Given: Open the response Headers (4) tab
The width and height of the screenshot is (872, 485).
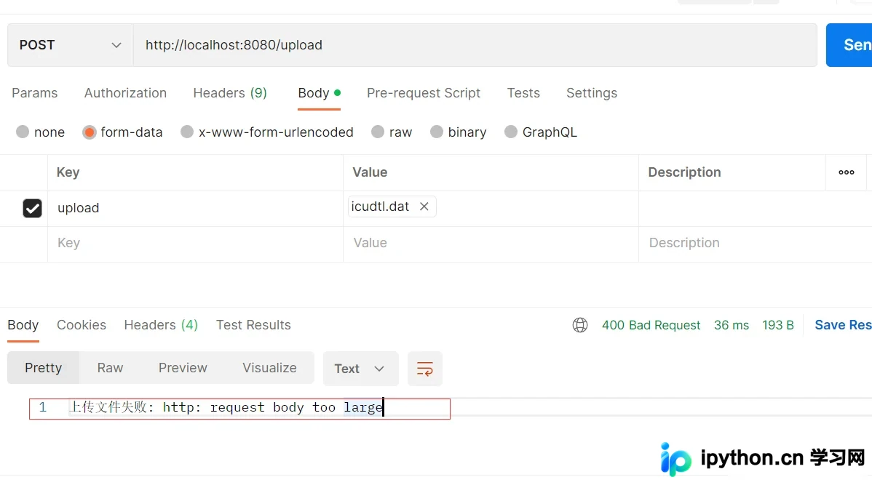Looking at the screenshot, I should tap(161, 325).
